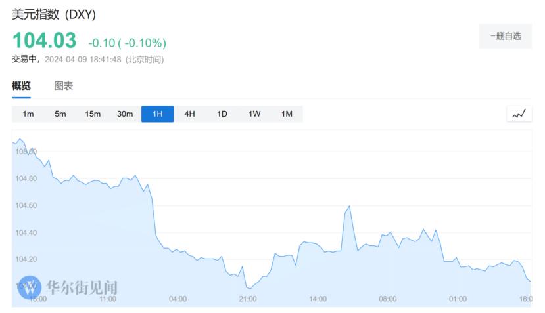The image size is (545, 313).
Task: Click the 104.03 current price
Action: (x=44, y=41)
